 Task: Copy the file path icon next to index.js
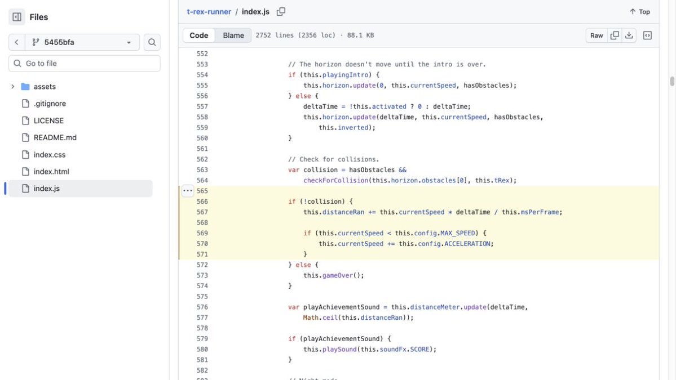pos(281,12)
